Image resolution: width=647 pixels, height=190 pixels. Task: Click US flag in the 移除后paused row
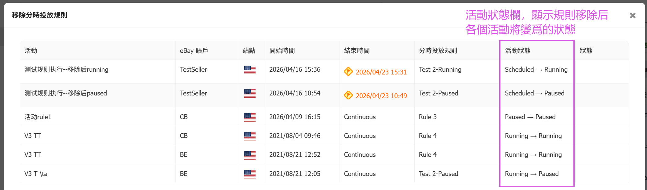250,94
